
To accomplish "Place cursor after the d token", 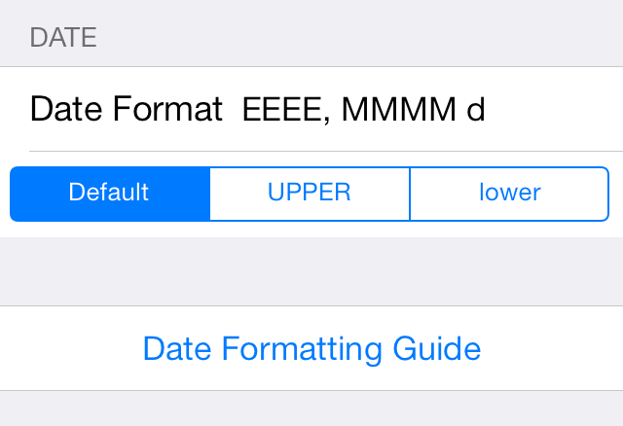I will click(x=487, y=109).
